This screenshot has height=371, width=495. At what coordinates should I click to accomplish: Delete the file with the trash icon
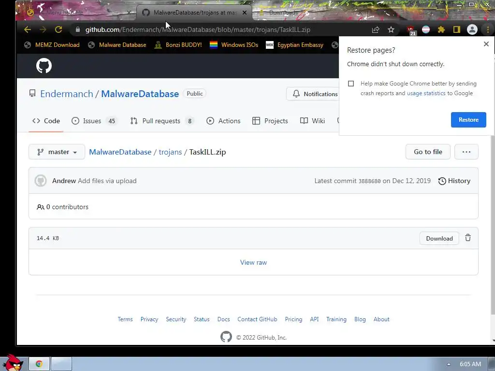point(468,238)
